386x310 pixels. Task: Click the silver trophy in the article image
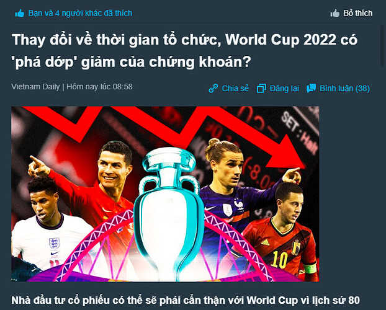[169, 211]
